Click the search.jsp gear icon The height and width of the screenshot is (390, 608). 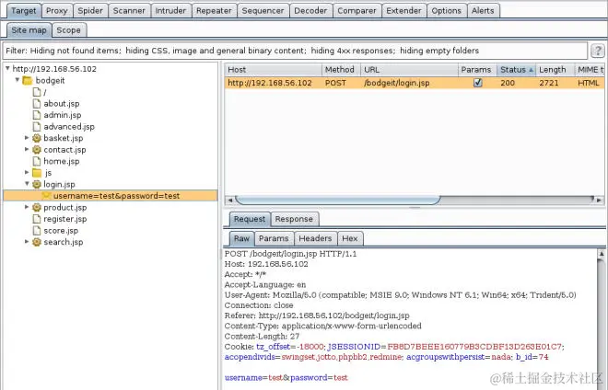tap(37, 242)
